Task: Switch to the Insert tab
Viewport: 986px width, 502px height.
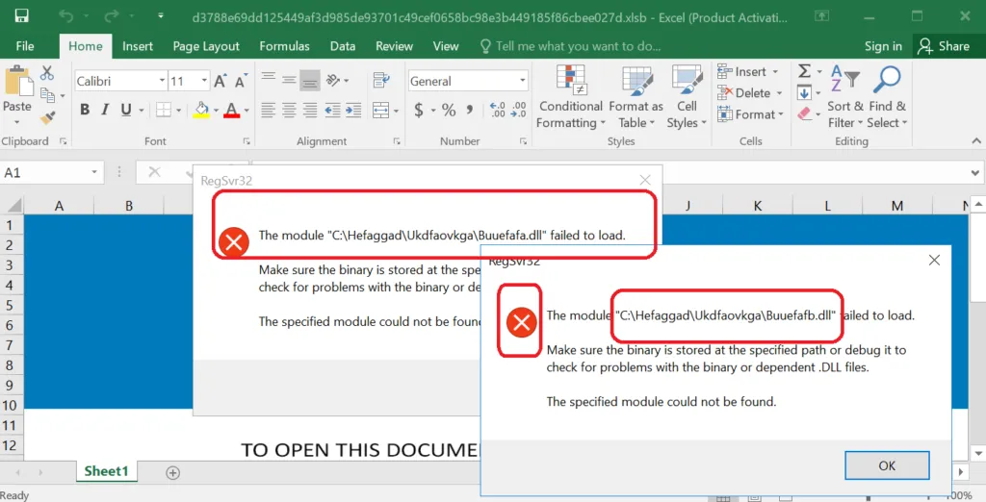Action: [138, 46]
